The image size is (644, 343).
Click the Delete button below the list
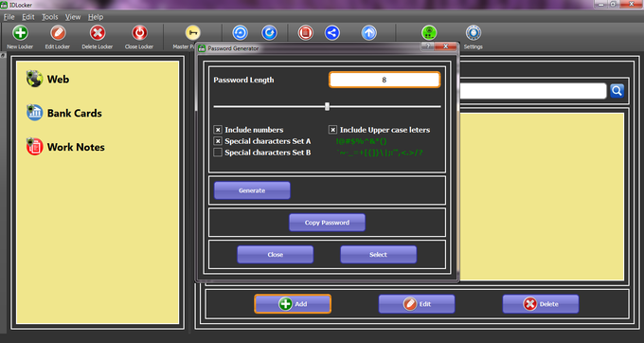pyautogui.click(x=541, y=304)
